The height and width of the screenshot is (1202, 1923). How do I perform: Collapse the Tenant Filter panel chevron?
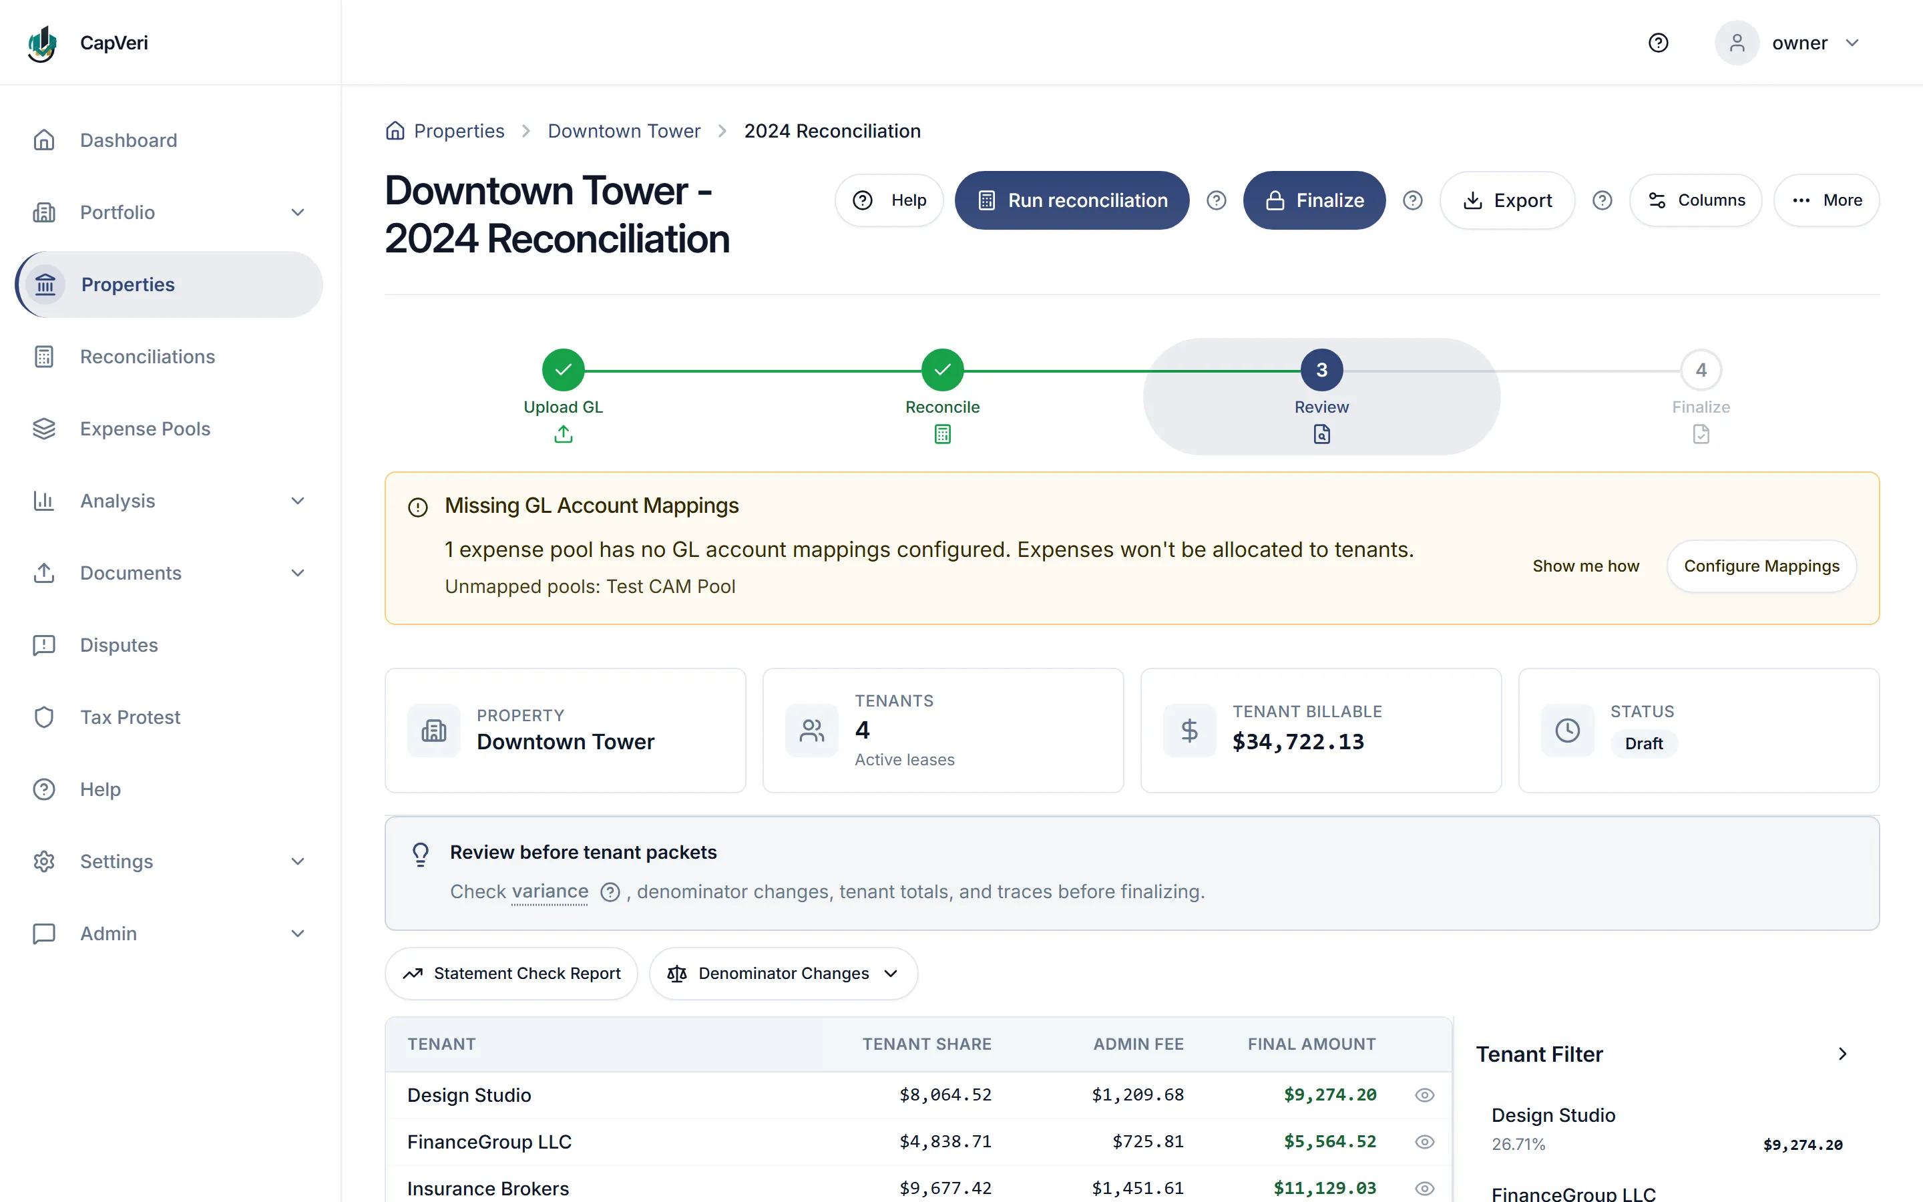click(x=1842, y=1053)
